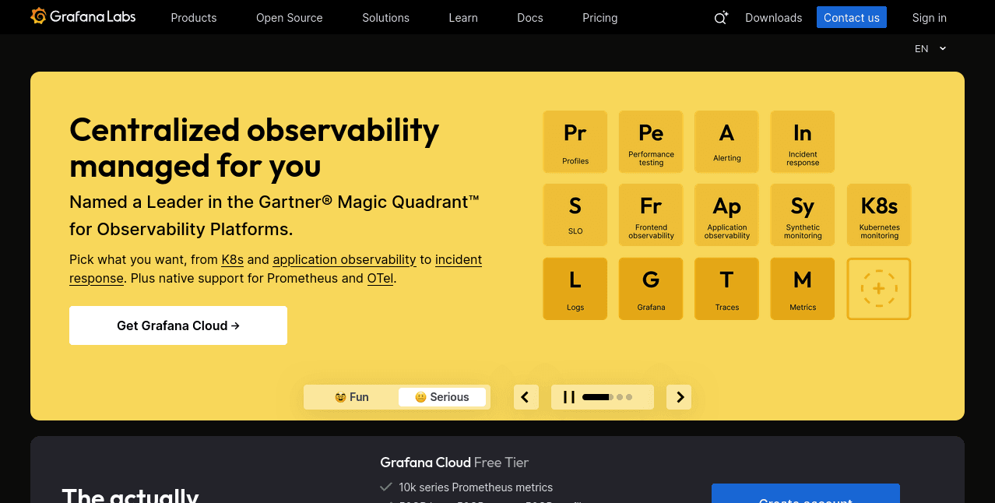This screenshot has height=503, width=995.
Task: Click the active carousel progress bar
Action: click(x=596, y=397)
